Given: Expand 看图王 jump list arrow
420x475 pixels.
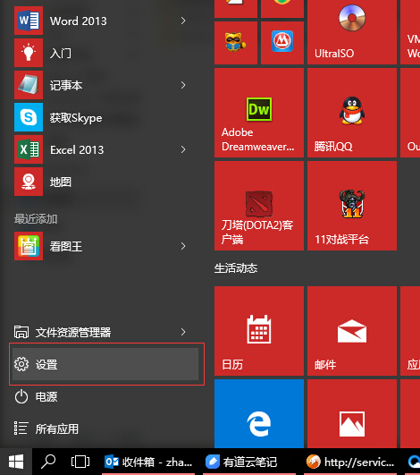Looking at the screenshot, I should (x=183, y=246).
